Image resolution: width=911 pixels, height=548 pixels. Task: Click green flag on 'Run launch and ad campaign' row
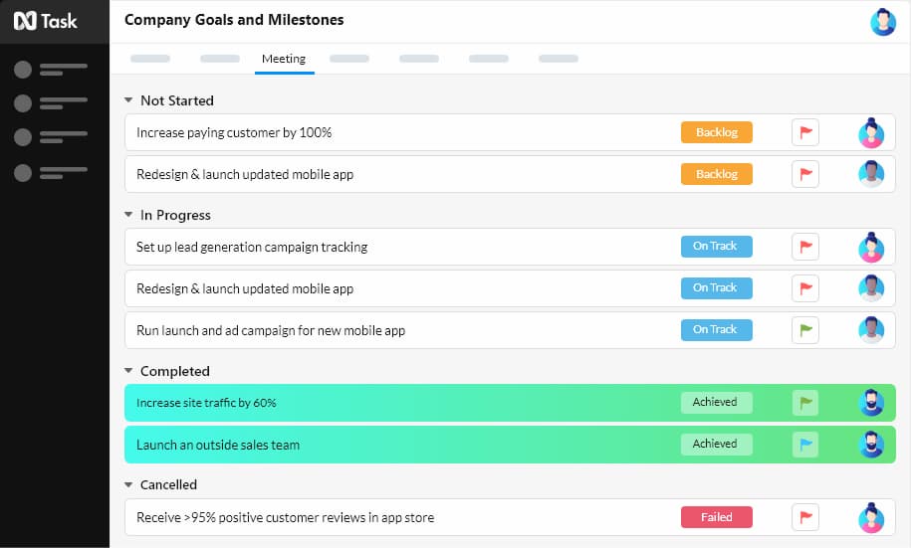805,329
